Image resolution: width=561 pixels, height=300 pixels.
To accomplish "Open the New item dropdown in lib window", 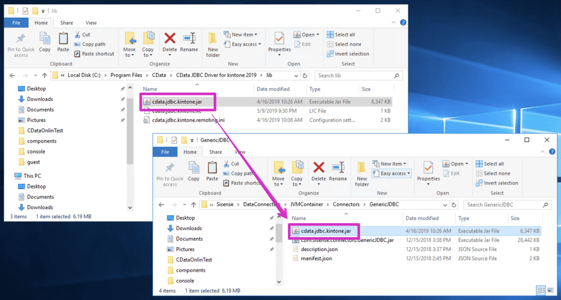I will click(240, 35).
